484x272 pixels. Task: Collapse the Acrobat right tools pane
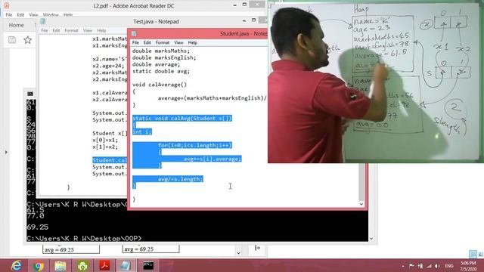(257, 248)
